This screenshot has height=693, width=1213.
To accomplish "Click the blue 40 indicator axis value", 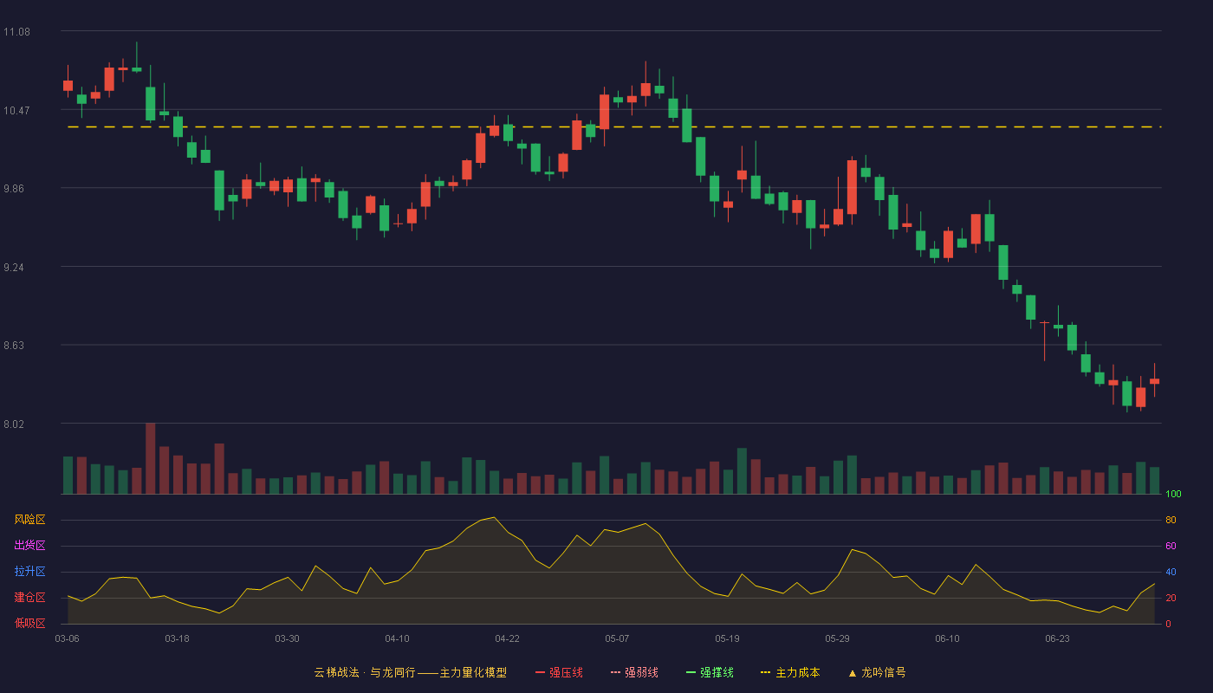I will (1171, 573).
